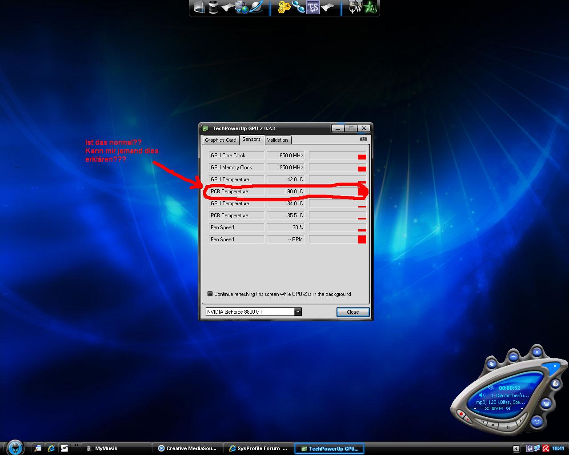Launch the green star 4 game icon
Image resolution: width=569 pixels, height=455 pixels.
[371, 7]
